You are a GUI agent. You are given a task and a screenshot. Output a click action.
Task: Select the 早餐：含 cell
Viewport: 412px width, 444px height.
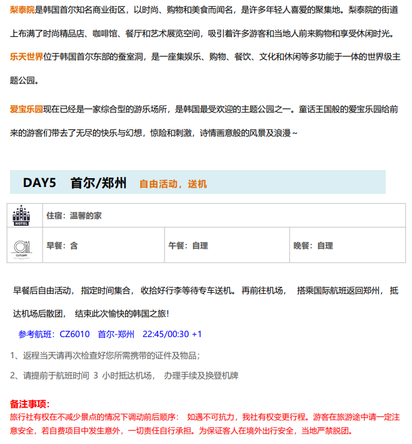[x=62, y=246]
